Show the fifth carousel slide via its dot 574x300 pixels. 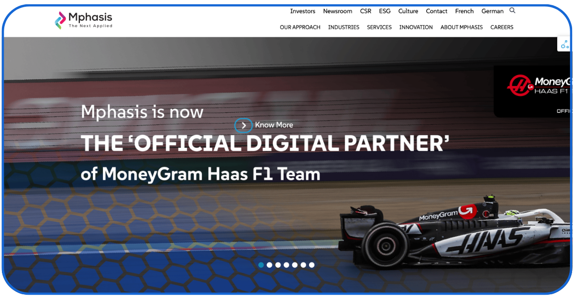click(x=295, y=265)
